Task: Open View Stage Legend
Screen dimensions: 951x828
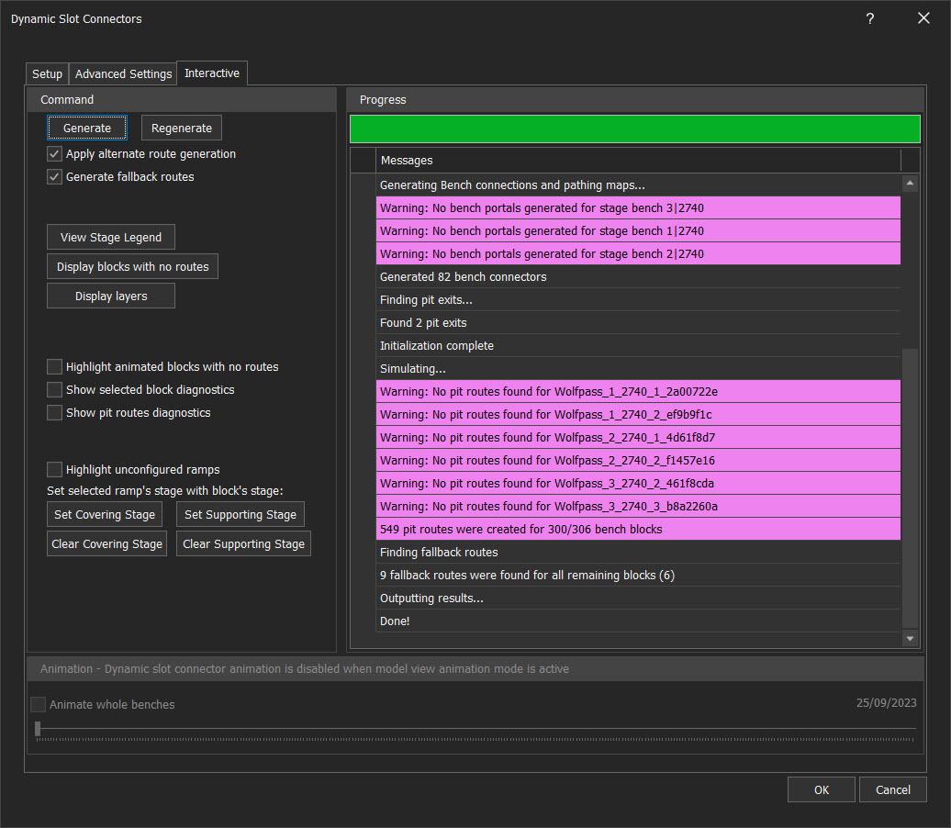Action: (111, 238)
